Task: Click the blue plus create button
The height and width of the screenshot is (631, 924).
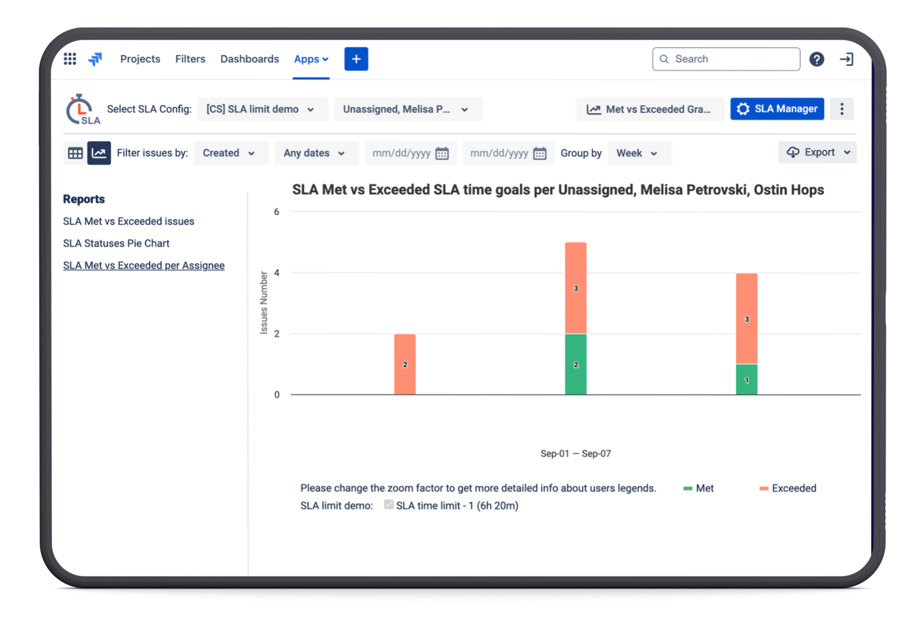Action: click(356, 59)
